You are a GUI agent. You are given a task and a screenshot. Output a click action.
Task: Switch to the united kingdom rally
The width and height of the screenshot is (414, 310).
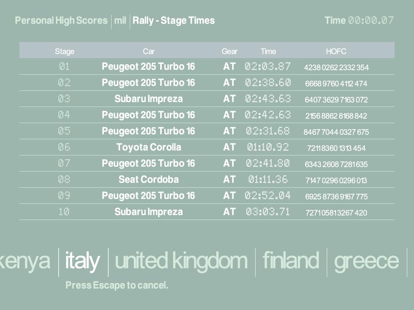pyautogui.click(x=181, y=261)
